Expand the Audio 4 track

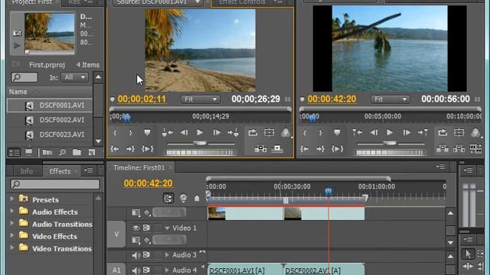167,270
